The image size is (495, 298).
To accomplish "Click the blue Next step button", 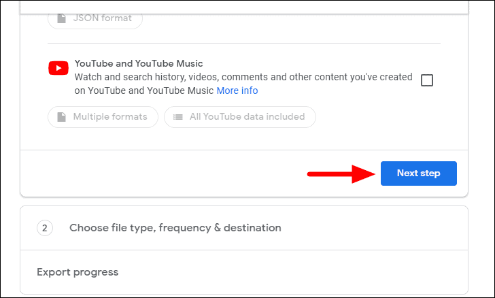I will (x=419, y=173).
